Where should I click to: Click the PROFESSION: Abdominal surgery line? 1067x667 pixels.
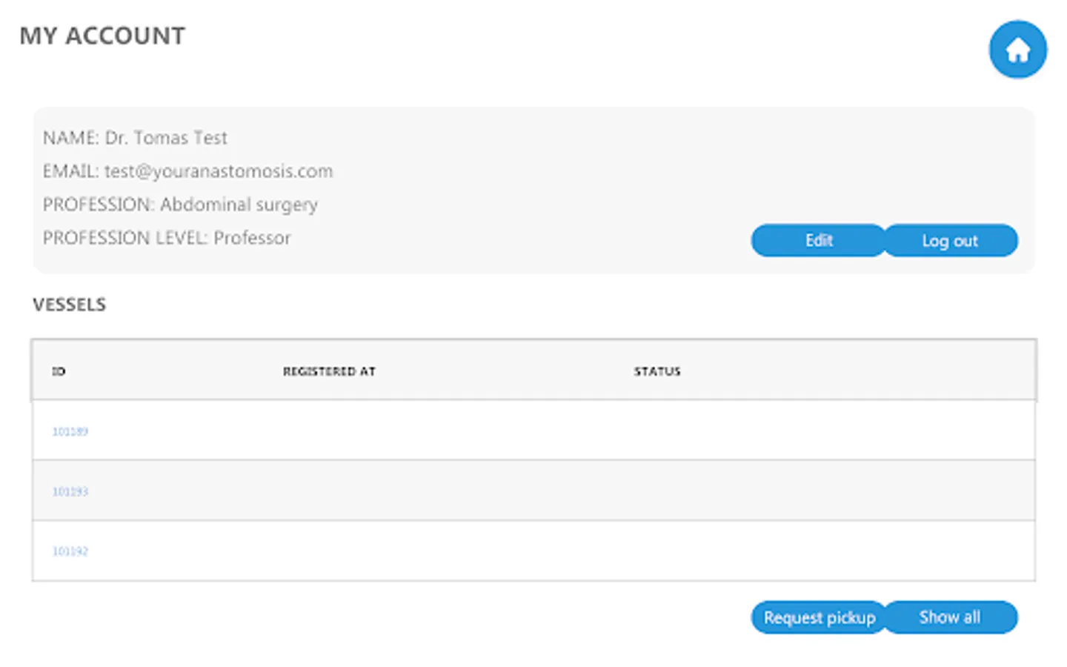pyautogui.click(x=180, y=205)
